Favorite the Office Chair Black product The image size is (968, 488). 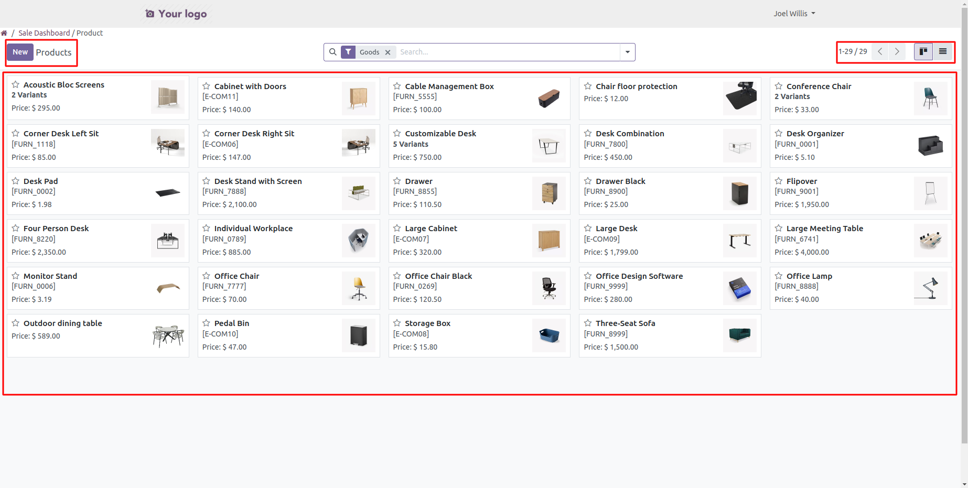click(x=397, y=276)
